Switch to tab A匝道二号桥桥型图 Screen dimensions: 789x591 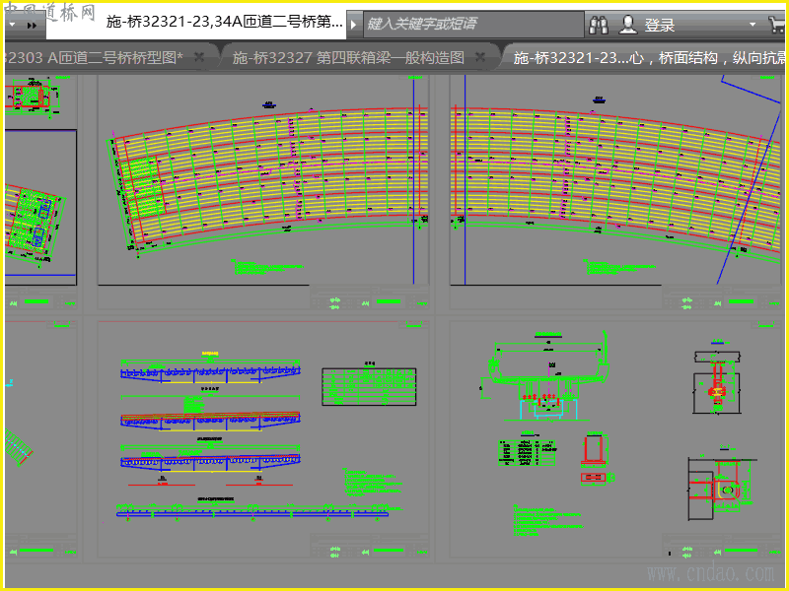[95, 58]
